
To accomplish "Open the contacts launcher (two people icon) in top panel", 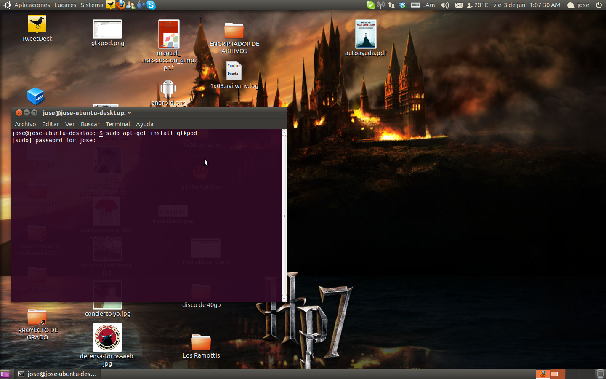I will pyautogui.click(x=131, y=5).
